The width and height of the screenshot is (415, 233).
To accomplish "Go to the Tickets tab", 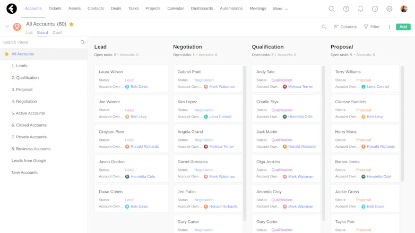I will point(55,8).
